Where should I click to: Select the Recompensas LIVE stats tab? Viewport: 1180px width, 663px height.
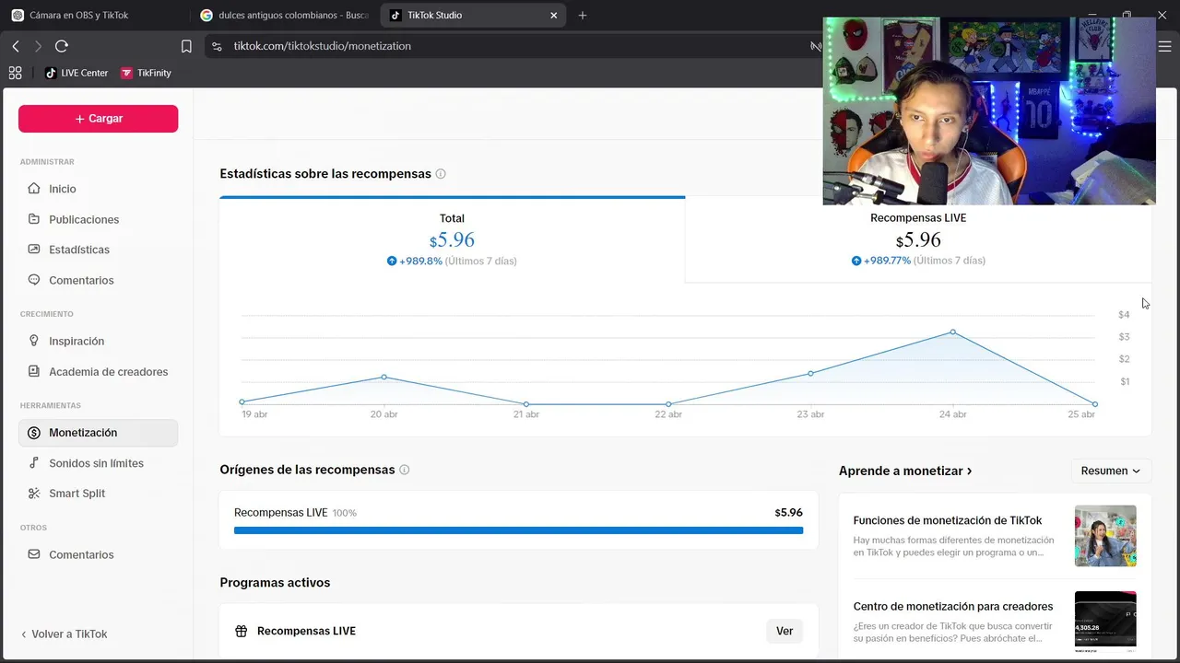918,239
